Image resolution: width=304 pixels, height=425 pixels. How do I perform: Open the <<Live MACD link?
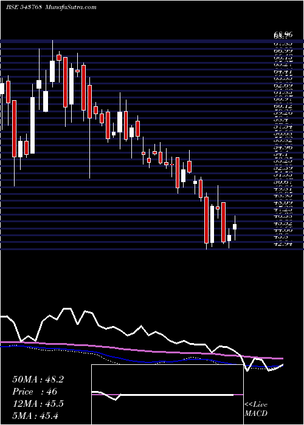pyautogui.click(x=256, y=409)
